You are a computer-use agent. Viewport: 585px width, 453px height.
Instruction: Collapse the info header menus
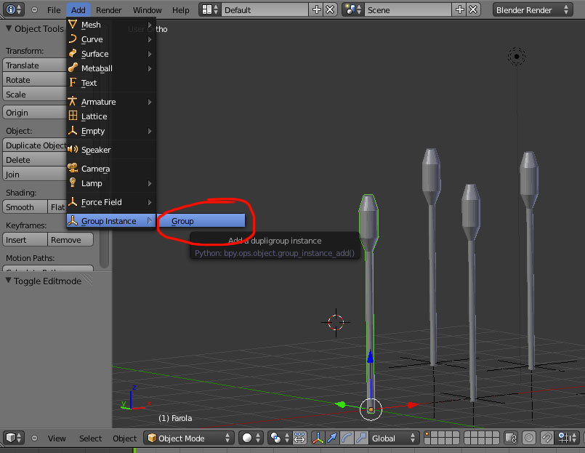coord(34,9)
